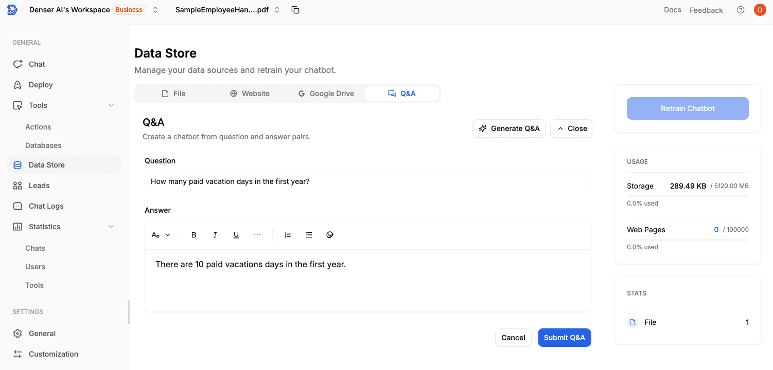Viewport: 773px width, 370px height.
Task: Select Leads from the sidebar
Action: (40, 185)
